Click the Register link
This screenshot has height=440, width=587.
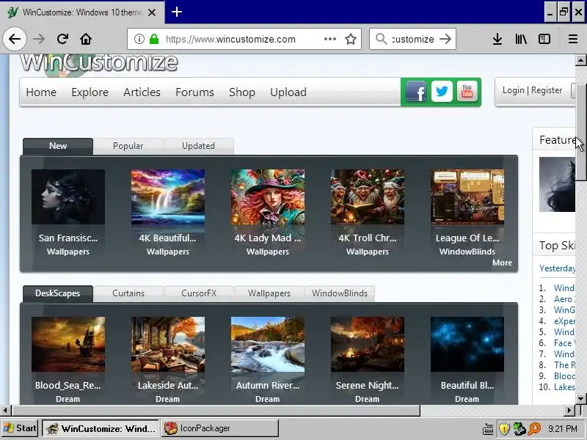tap(547, 90)
